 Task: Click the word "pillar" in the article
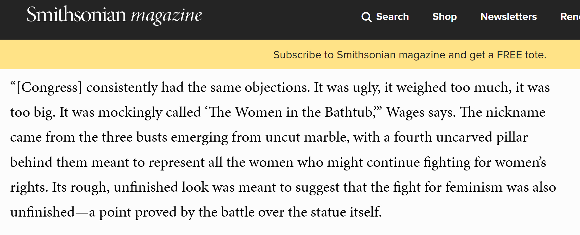click(512, 137)
